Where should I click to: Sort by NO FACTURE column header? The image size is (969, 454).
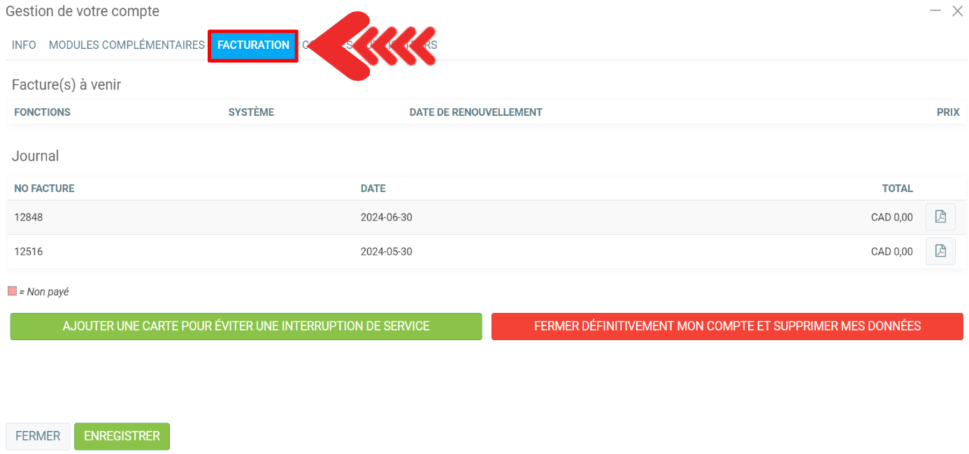pyautogui.click(x=44, y=189)
